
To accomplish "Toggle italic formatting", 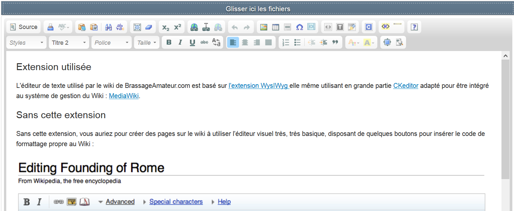I will 180,42.
